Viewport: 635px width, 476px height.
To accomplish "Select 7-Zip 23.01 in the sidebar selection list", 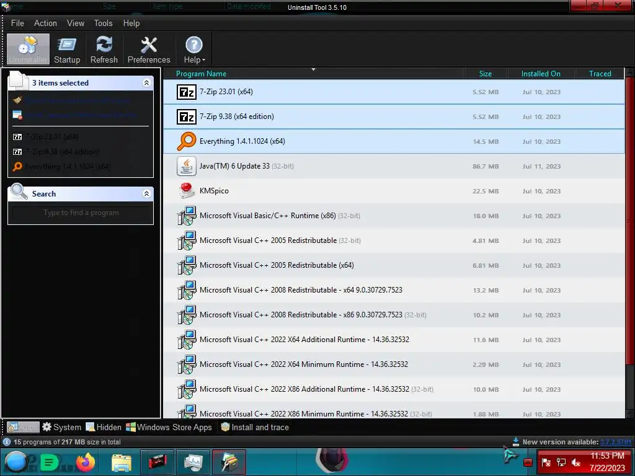I will click(x=46, y=137).
